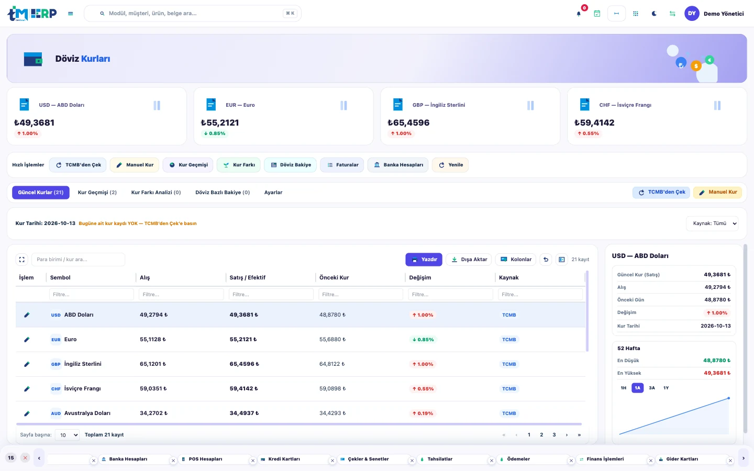Click the purple Yazdır button
Screen dimensions: 754x471
click(x=424, y=260)
